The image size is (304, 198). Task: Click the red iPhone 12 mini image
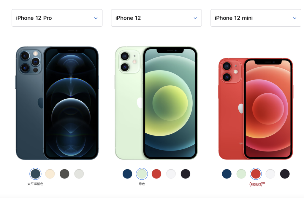coord(256,109)
